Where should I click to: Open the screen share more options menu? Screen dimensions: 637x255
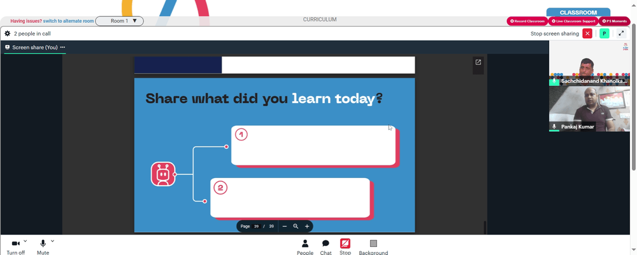(x=62, y=48)
